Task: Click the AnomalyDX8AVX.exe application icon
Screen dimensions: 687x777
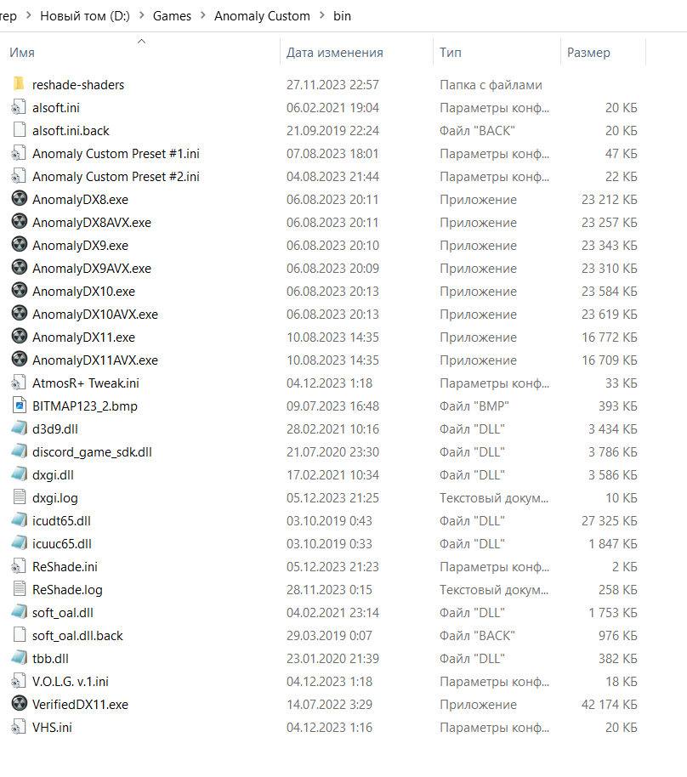Action: pyautogui.click(x=19, y=222)
